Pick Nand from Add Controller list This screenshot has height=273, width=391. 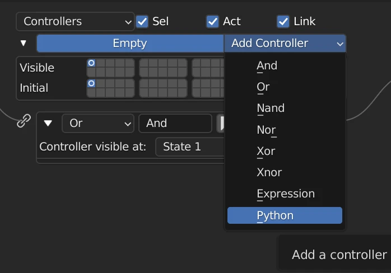click(271, 108)
